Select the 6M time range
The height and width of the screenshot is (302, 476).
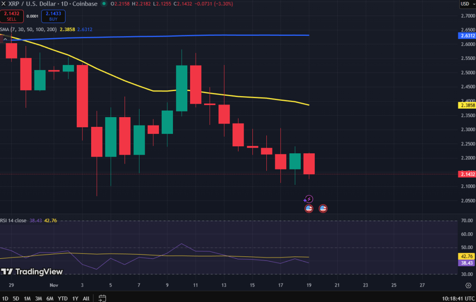coord(50,298)
